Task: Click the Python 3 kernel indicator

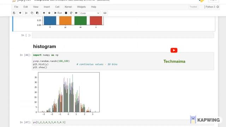Action: click(x=210, y=7)
